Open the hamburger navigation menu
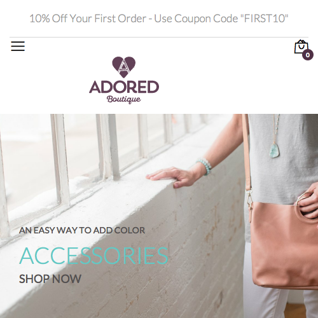Viewport: 318px width, 318px height. 18,46
